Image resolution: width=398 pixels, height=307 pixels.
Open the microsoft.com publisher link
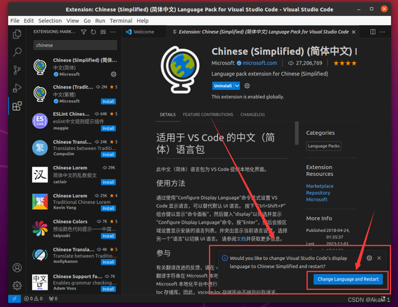[x=260, y=63]
